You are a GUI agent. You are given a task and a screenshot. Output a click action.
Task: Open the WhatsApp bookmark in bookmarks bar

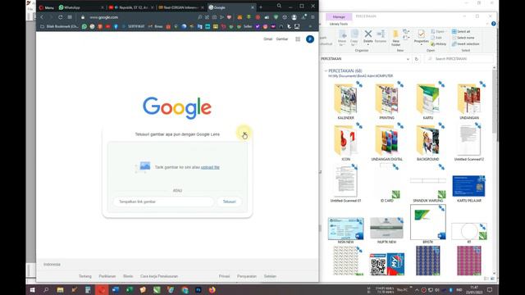(84, 26)
